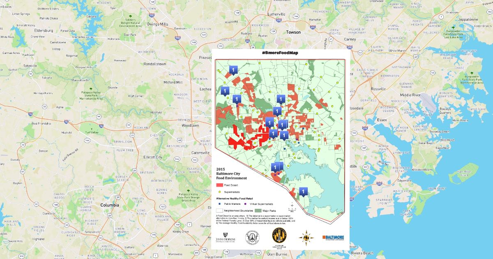Click the Baltimore Development Corporation logo
The width and height of the screenshot is (493, 259).
tap(333, 238)
